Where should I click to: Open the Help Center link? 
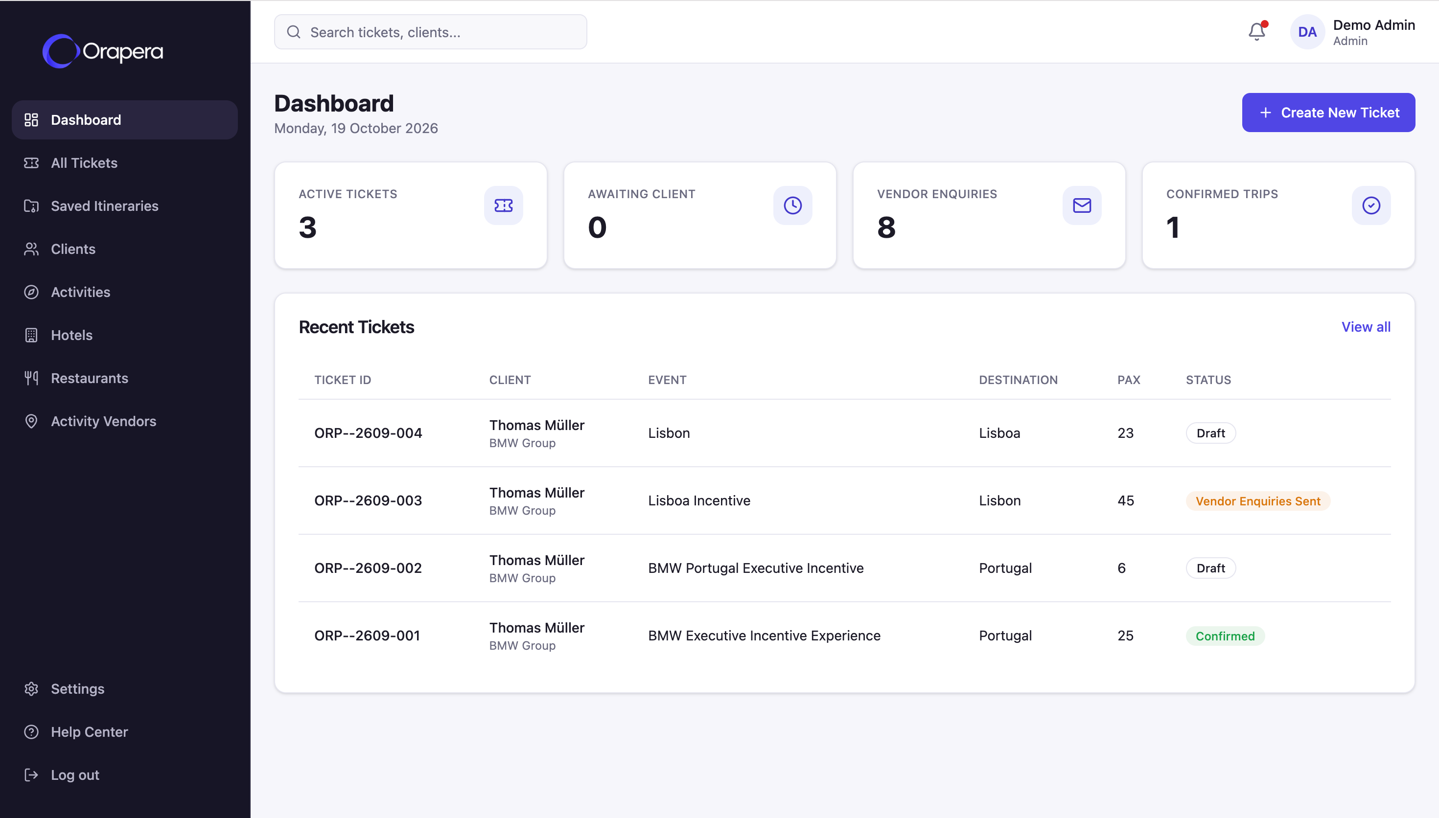click(x=125, y=732)
